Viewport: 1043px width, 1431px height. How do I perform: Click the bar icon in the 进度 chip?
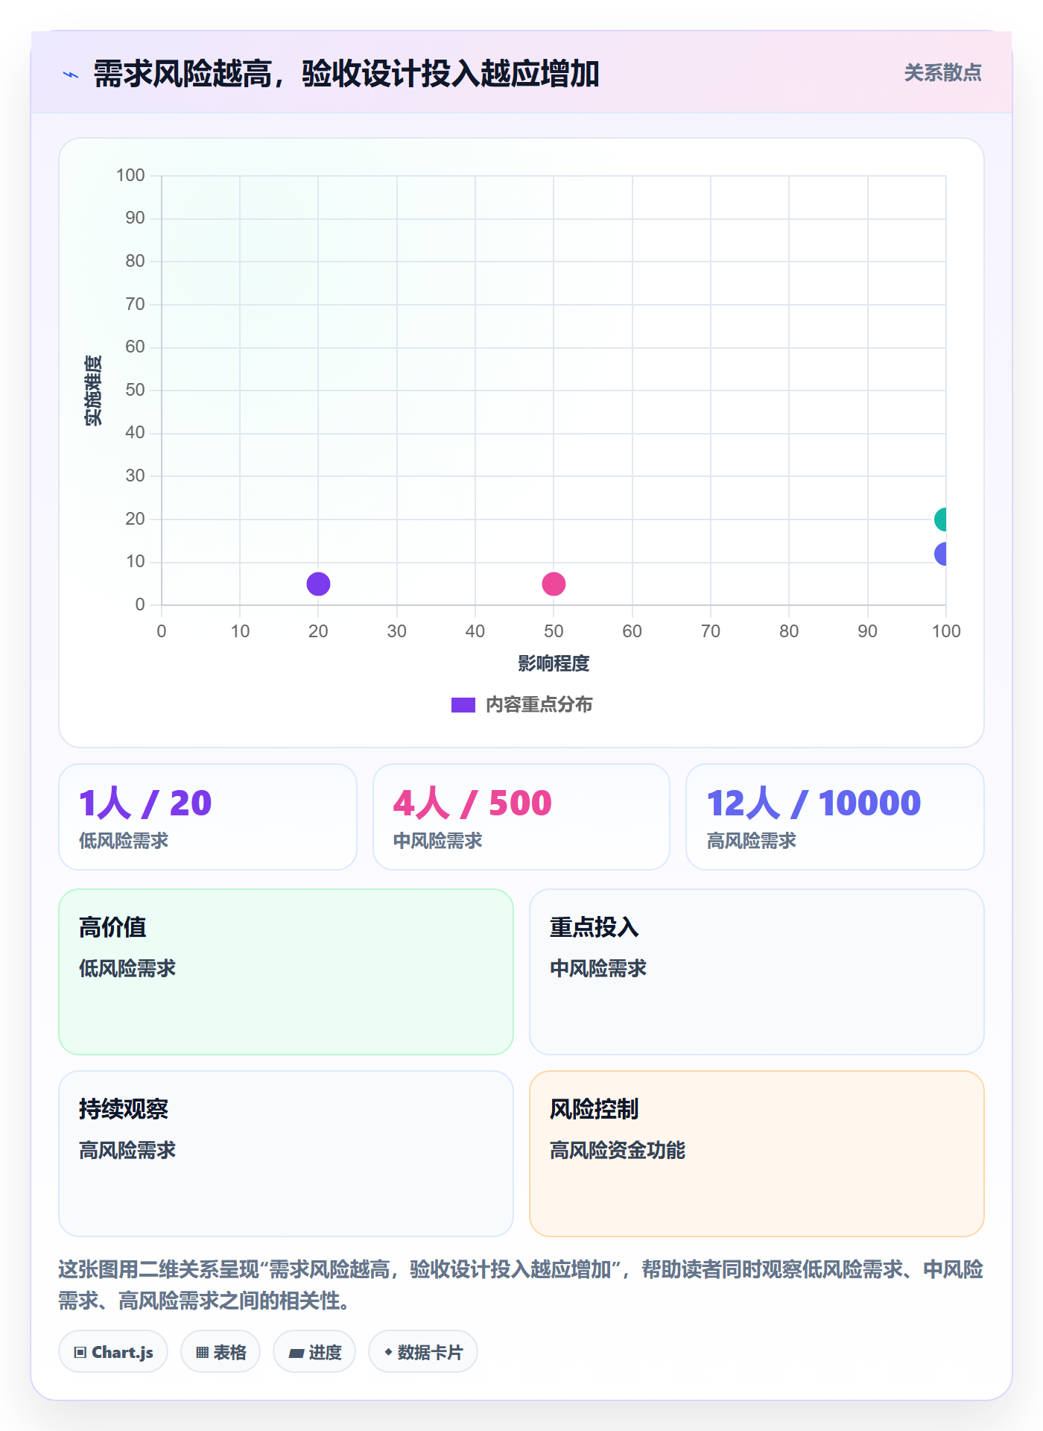click(297, 1353)
